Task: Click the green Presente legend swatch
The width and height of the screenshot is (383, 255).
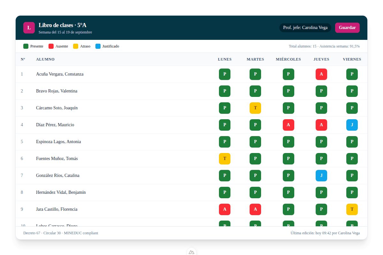Action: [x=26, y=46]
